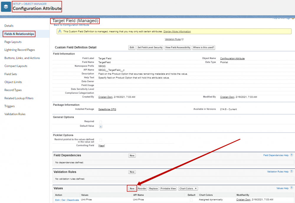Open the Chart Colors dropdown
Viewport: 295px width, 203px height.
tap(188, 188)
